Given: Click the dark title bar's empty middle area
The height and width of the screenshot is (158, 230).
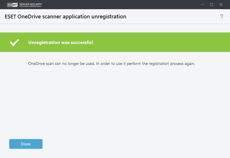Looking at the screenshot, I should pyautogui.click(x=115, y=5).
